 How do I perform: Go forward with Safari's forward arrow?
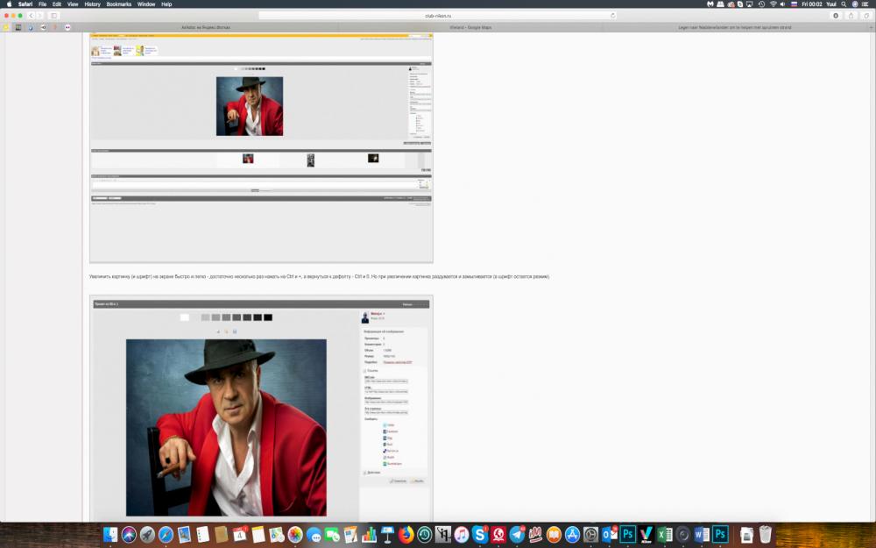click(x=39, y=16)
